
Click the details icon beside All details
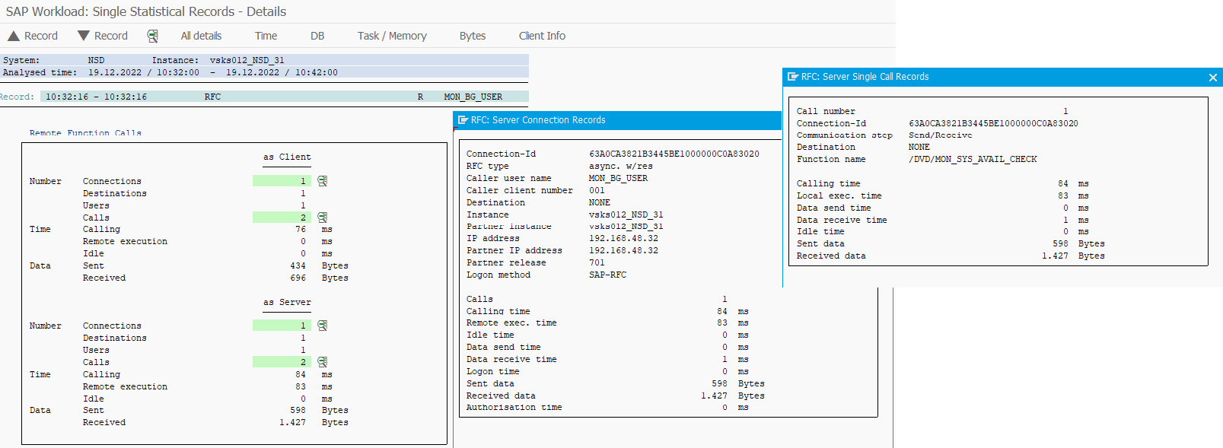153,36
